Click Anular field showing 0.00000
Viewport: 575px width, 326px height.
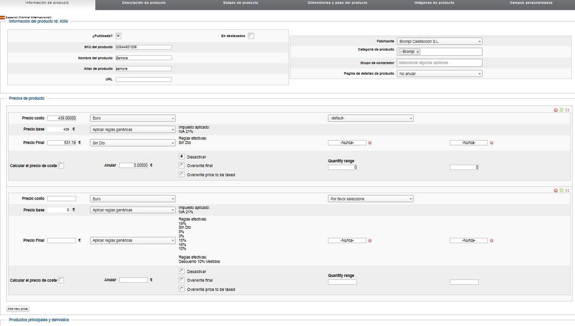coord(133,166)
